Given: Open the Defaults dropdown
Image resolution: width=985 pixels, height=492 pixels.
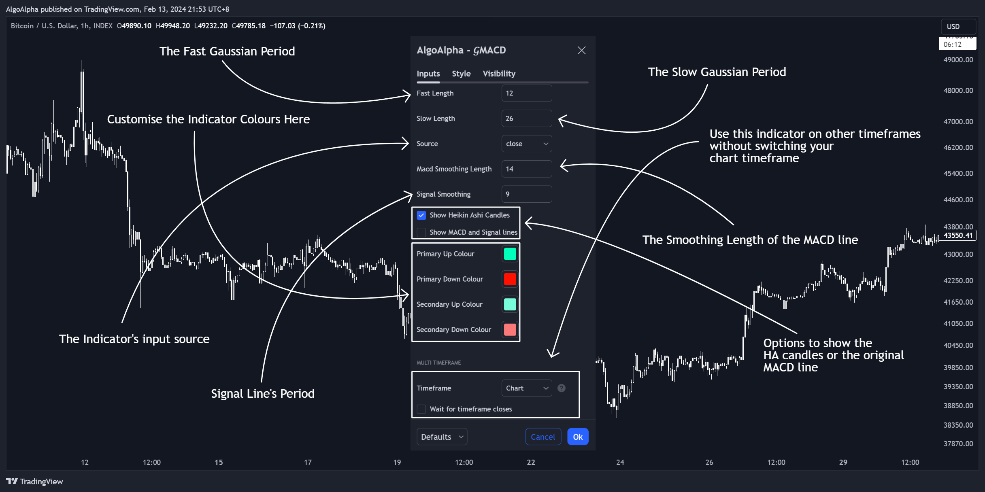Looking at the screenshot, I should (442, 437).
